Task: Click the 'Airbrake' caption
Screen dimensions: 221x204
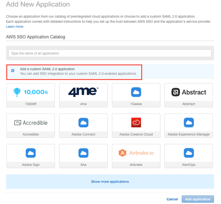Action: (136, 165)
